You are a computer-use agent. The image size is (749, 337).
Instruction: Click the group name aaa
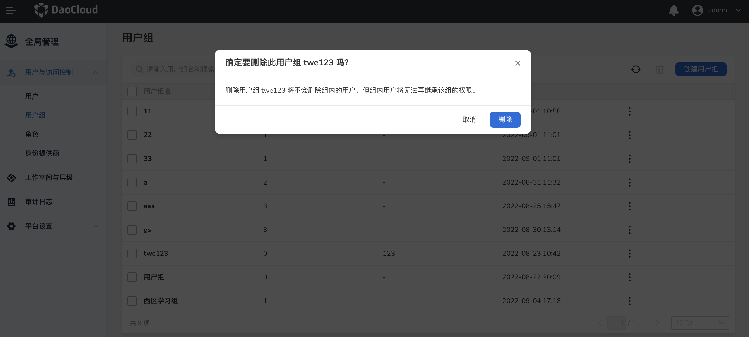149,206
